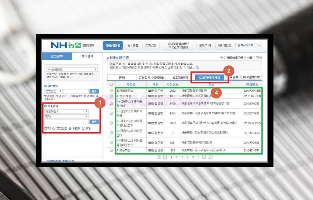Screen dimensions: 313x200
Task: Open the 63시티출장소 branch link
Action: 125,91
